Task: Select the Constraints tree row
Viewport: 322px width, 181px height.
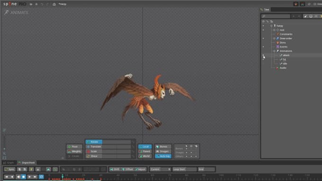Action: [286, 34]
